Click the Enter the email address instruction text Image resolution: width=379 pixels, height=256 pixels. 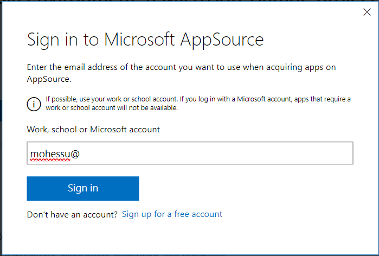(x=181, y=73)
